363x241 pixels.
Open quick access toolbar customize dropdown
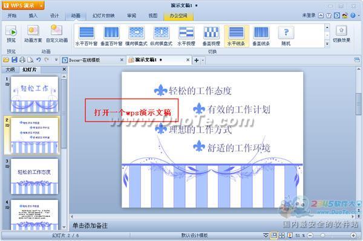(x=56, y=60)
